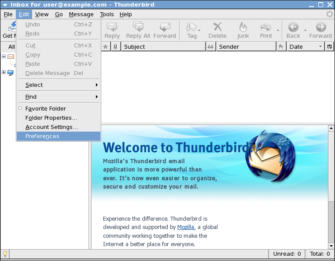Choose Folder Properties menu entry
The width and height of the screenshot is (335, 261).
pos(58,118)
